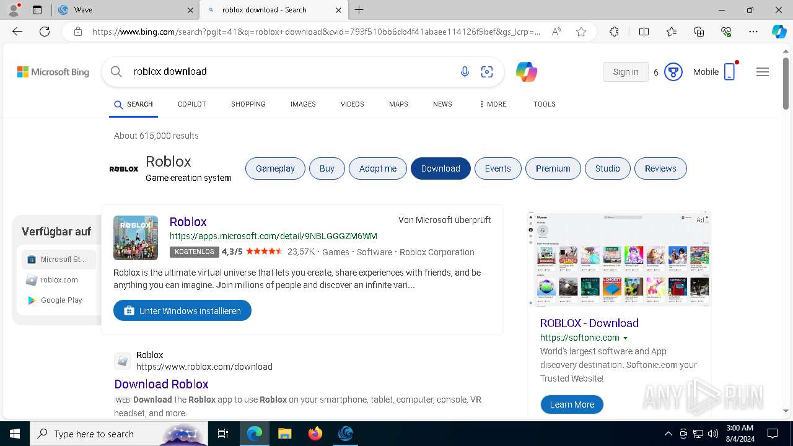The width and height of the screenshot is (793, 446).
Task: Open Softonic ad screenshot thumbnail
Action: pyautogui.click(x=619, y=258)
